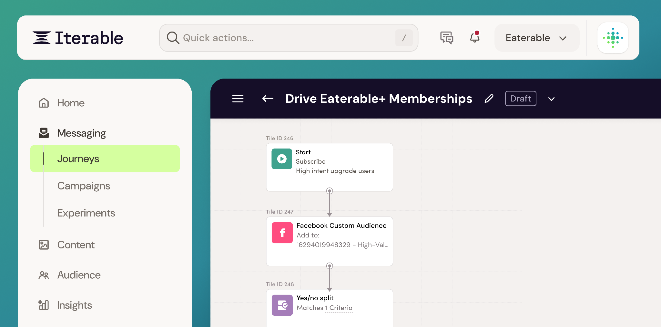The width and height of the screenshot is (661, 327).
Task: Click the Audience people icon
Action: pos(44,275)
